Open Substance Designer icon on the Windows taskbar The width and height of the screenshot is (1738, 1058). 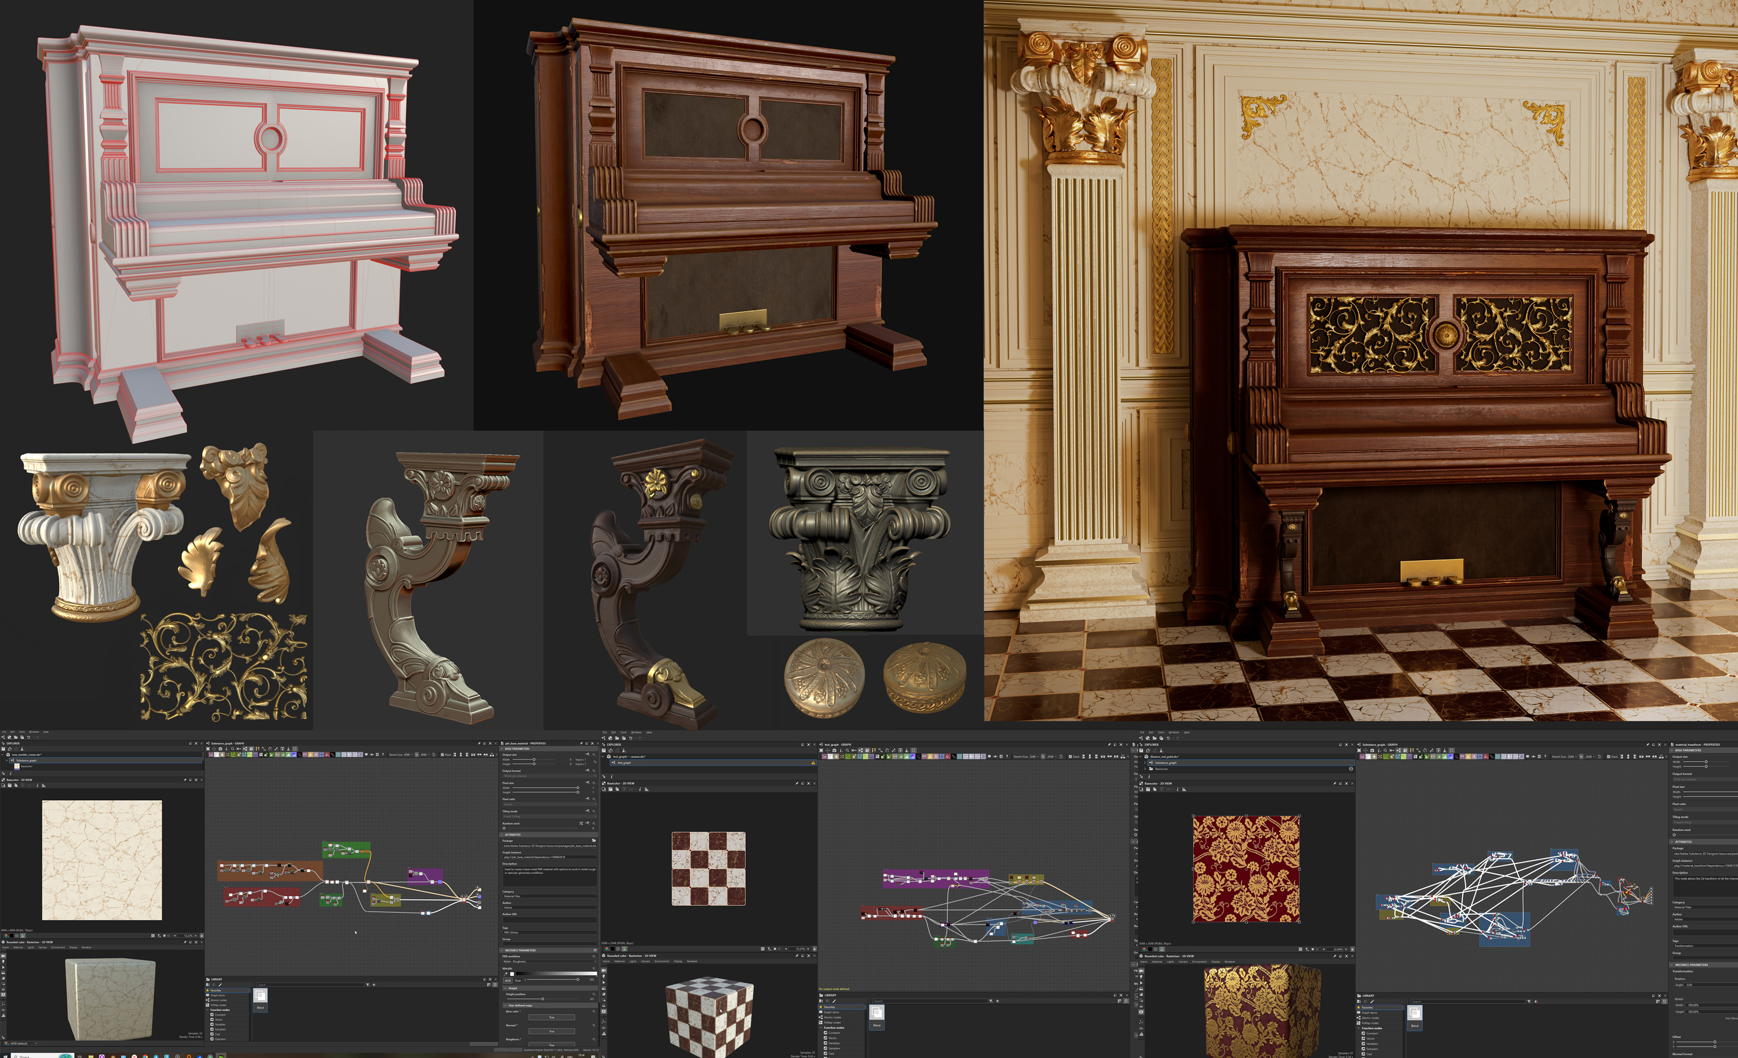pos(221,1057)
